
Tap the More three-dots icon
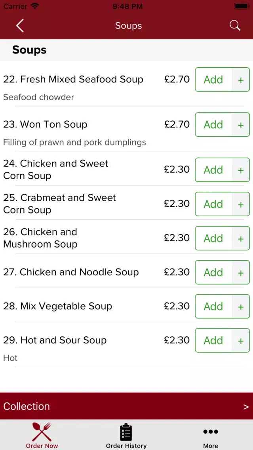(211, 432)
